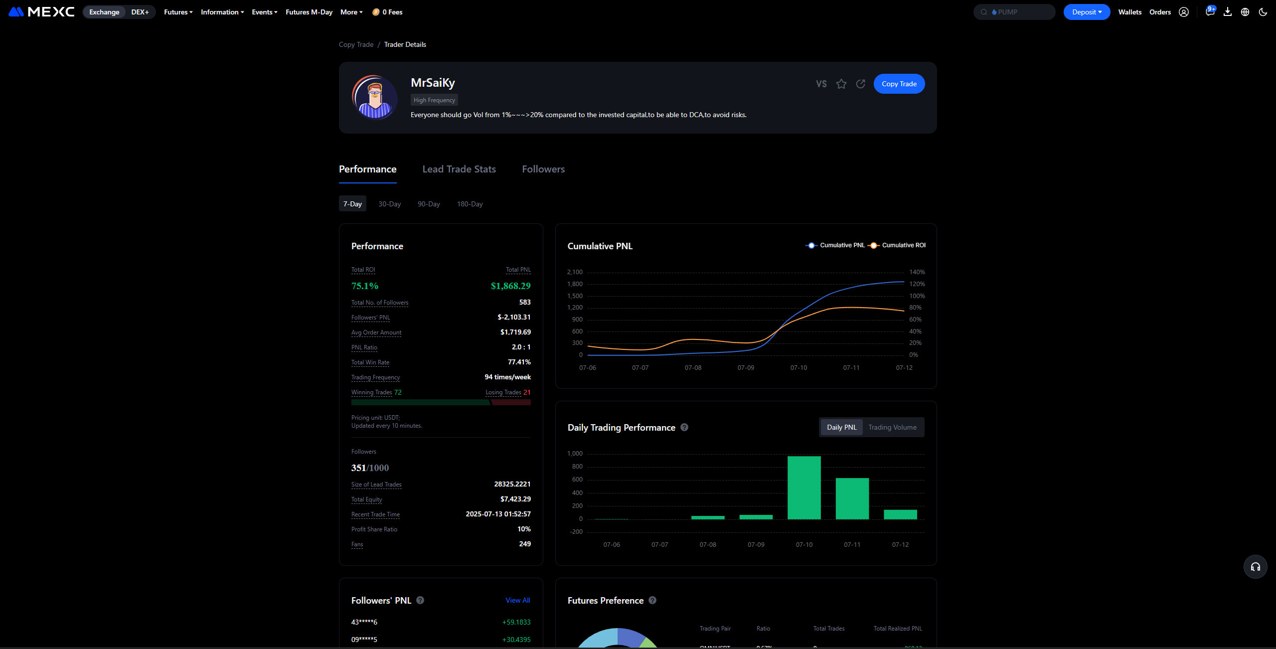Click MrSaiKy trader avatar
Viewport: 1276px width, 649px height.
[x=375, y=97]
